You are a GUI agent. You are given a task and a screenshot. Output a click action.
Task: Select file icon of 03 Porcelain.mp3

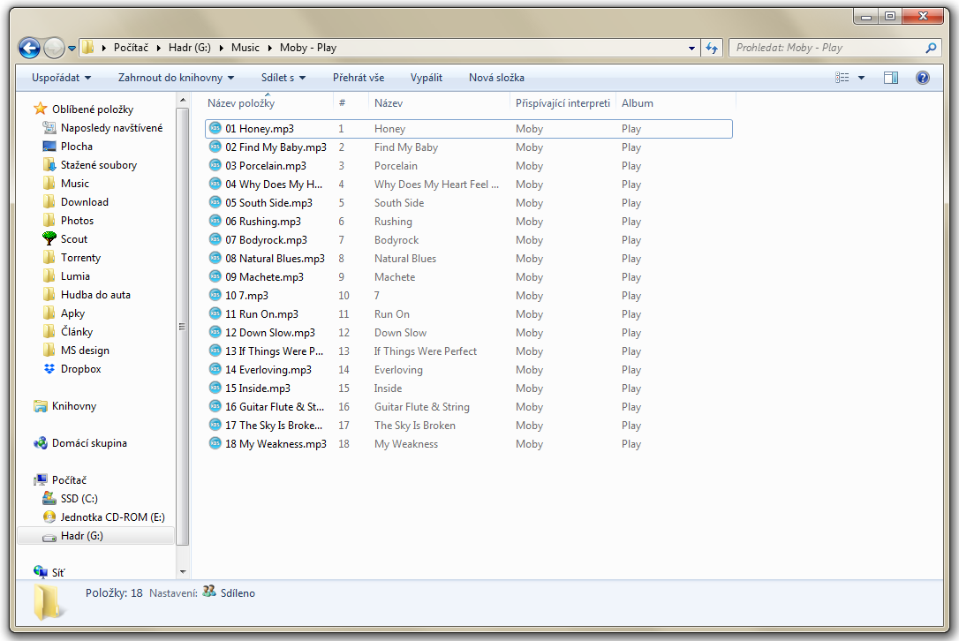[x=215, y=165]
